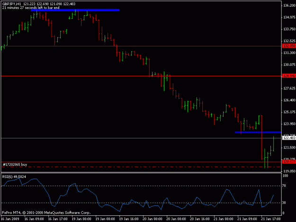The height and width of the screenshot is (222, 296).
Task: Click the FxPro MT4 copyright text
Action: pos(46,213)
